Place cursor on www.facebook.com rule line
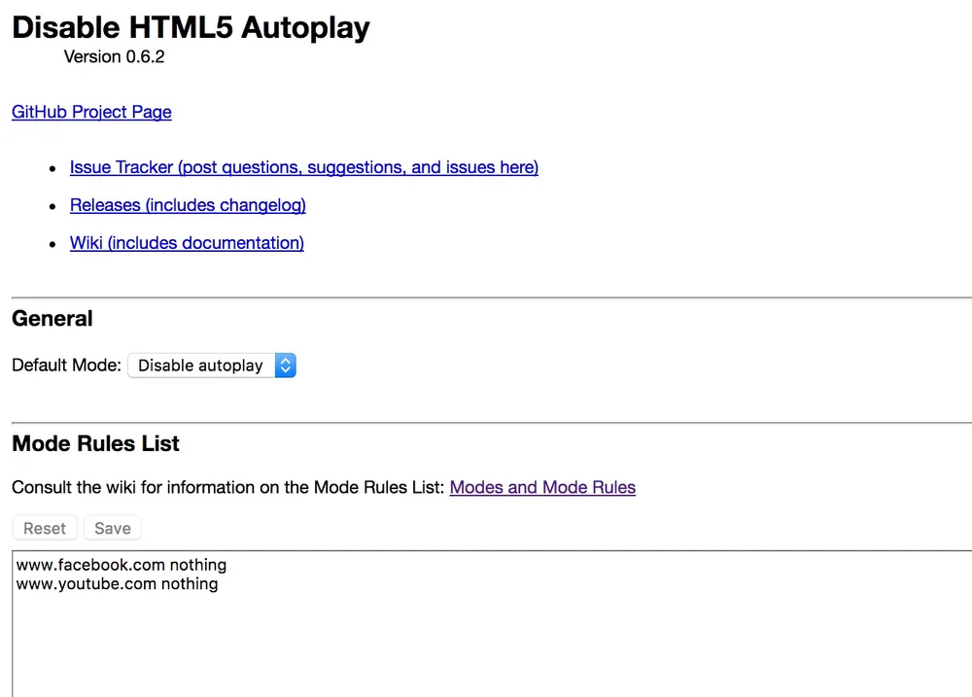The image size is (972, 697). coord(121,565)
